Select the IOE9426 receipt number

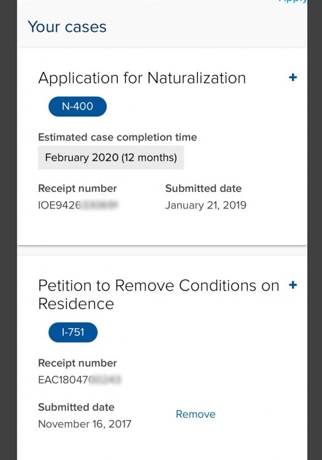coord(78,205)
